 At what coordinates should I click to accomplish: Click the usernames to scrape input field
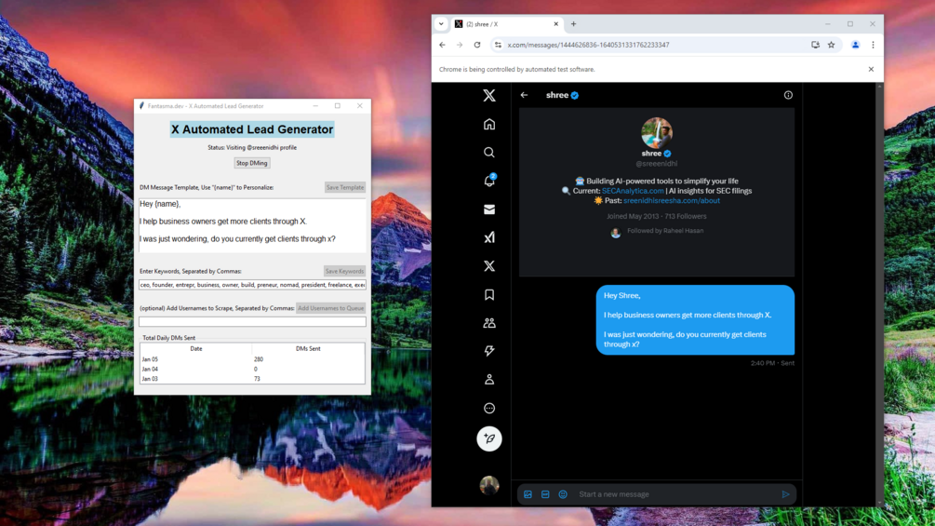(x=252, y=321)
